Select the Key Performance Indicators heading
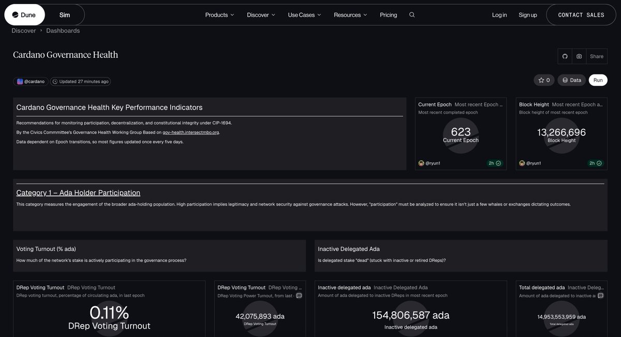 tap(110, 108)
